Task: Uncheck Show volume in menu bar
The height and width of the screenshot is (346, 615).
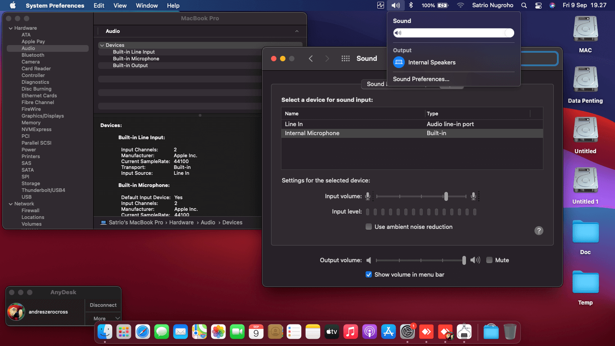Action: [369, 274]
